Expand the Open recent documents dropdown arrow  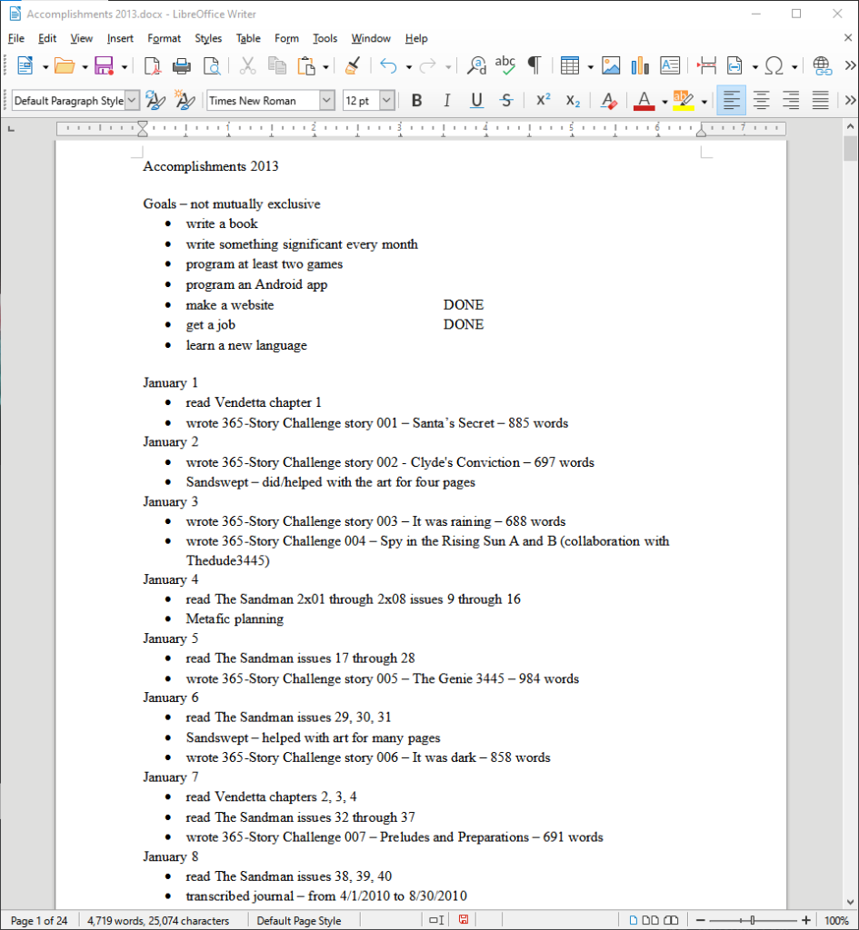click(85, 67)
